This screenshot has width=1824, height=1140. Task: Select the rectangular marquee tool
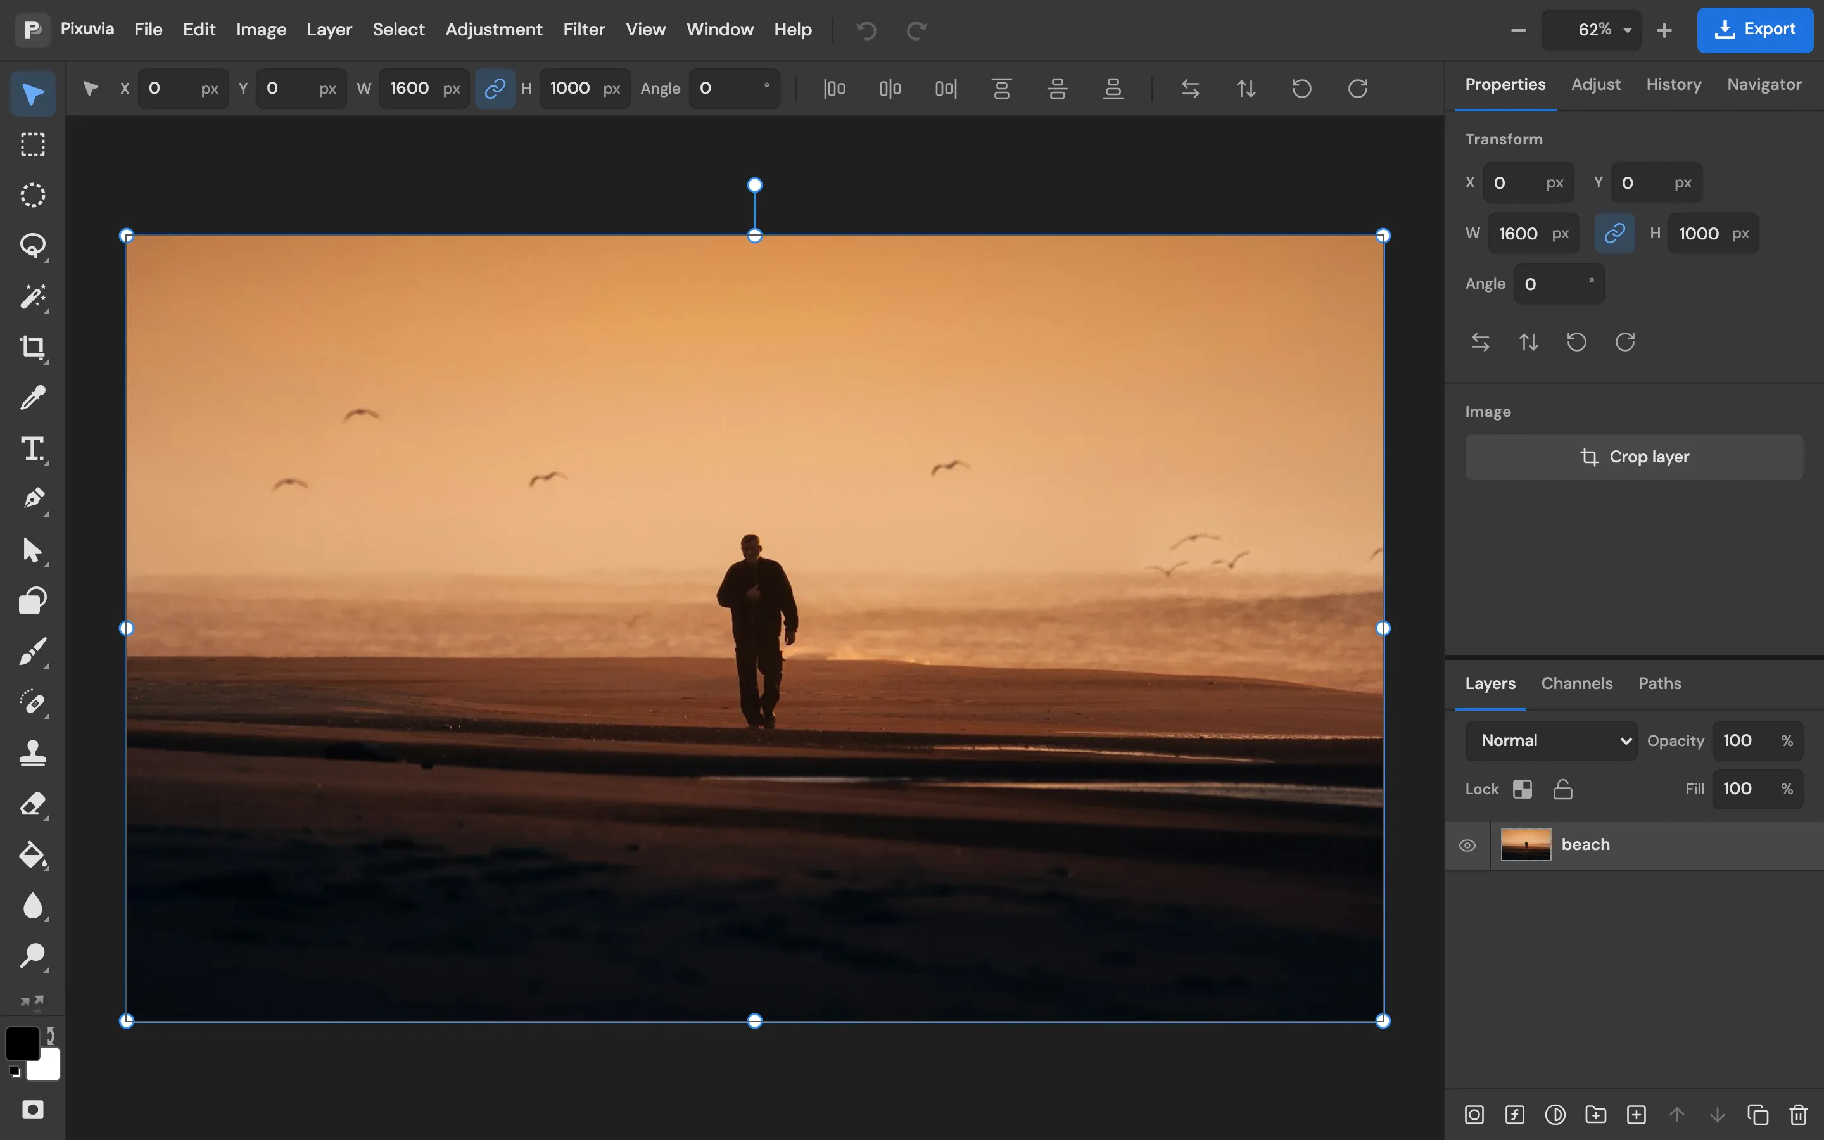tap(32, 144)
